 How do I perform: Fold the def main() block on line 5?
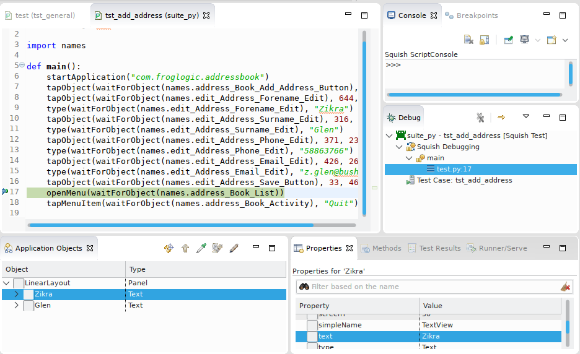click(x=22, y=65)
